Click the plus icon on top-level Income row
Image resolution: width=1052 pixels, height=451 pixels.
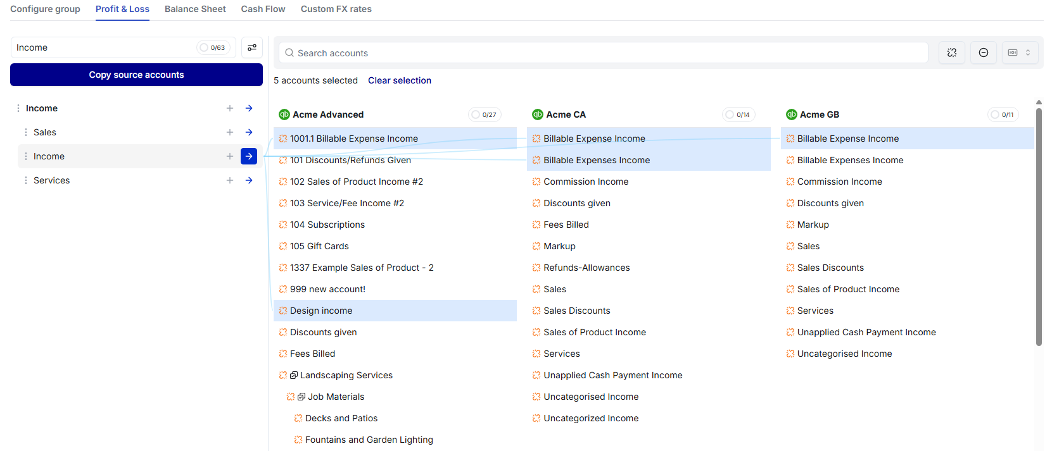(x=230, y=108)
